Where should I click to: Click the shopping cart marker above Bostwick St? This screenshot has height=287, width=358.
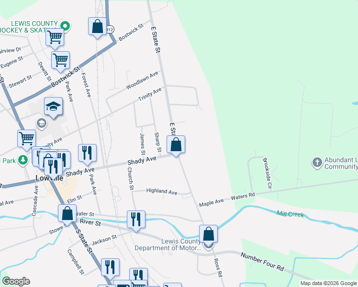tap(60, 61)
